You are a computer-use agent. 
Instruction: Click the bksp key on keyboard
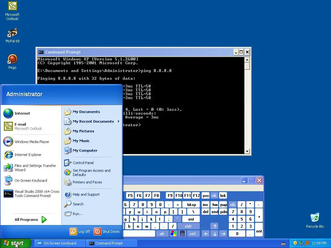(191, 204)
